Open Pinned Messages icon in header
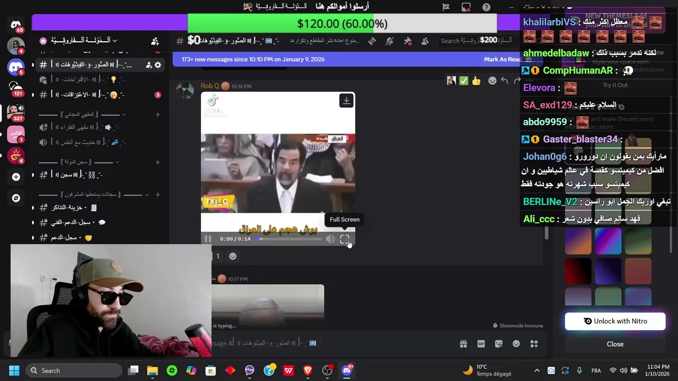 [408, 41]
